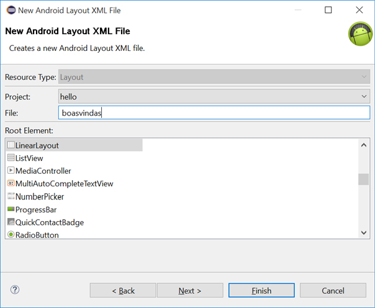Image resolution: width=375 pixels, height=308 pixels.
Task: Click the LinearLayout icon in list
Action: coord(11,145)
